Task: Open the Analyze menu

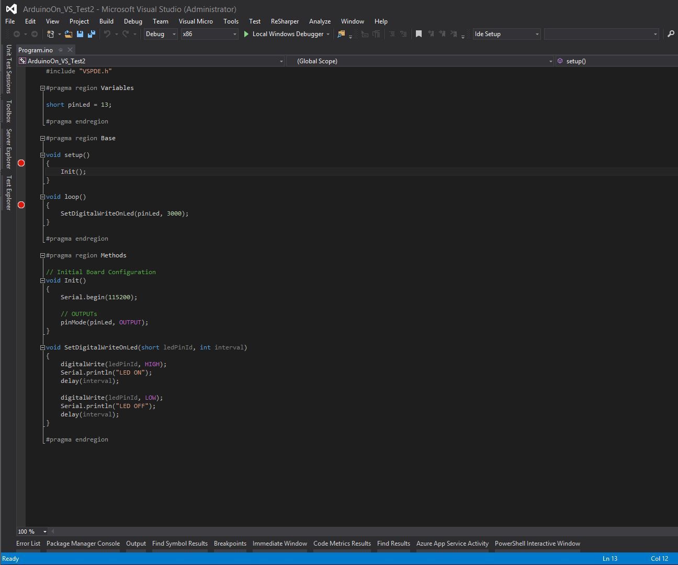Action: [x=320, y=21]
